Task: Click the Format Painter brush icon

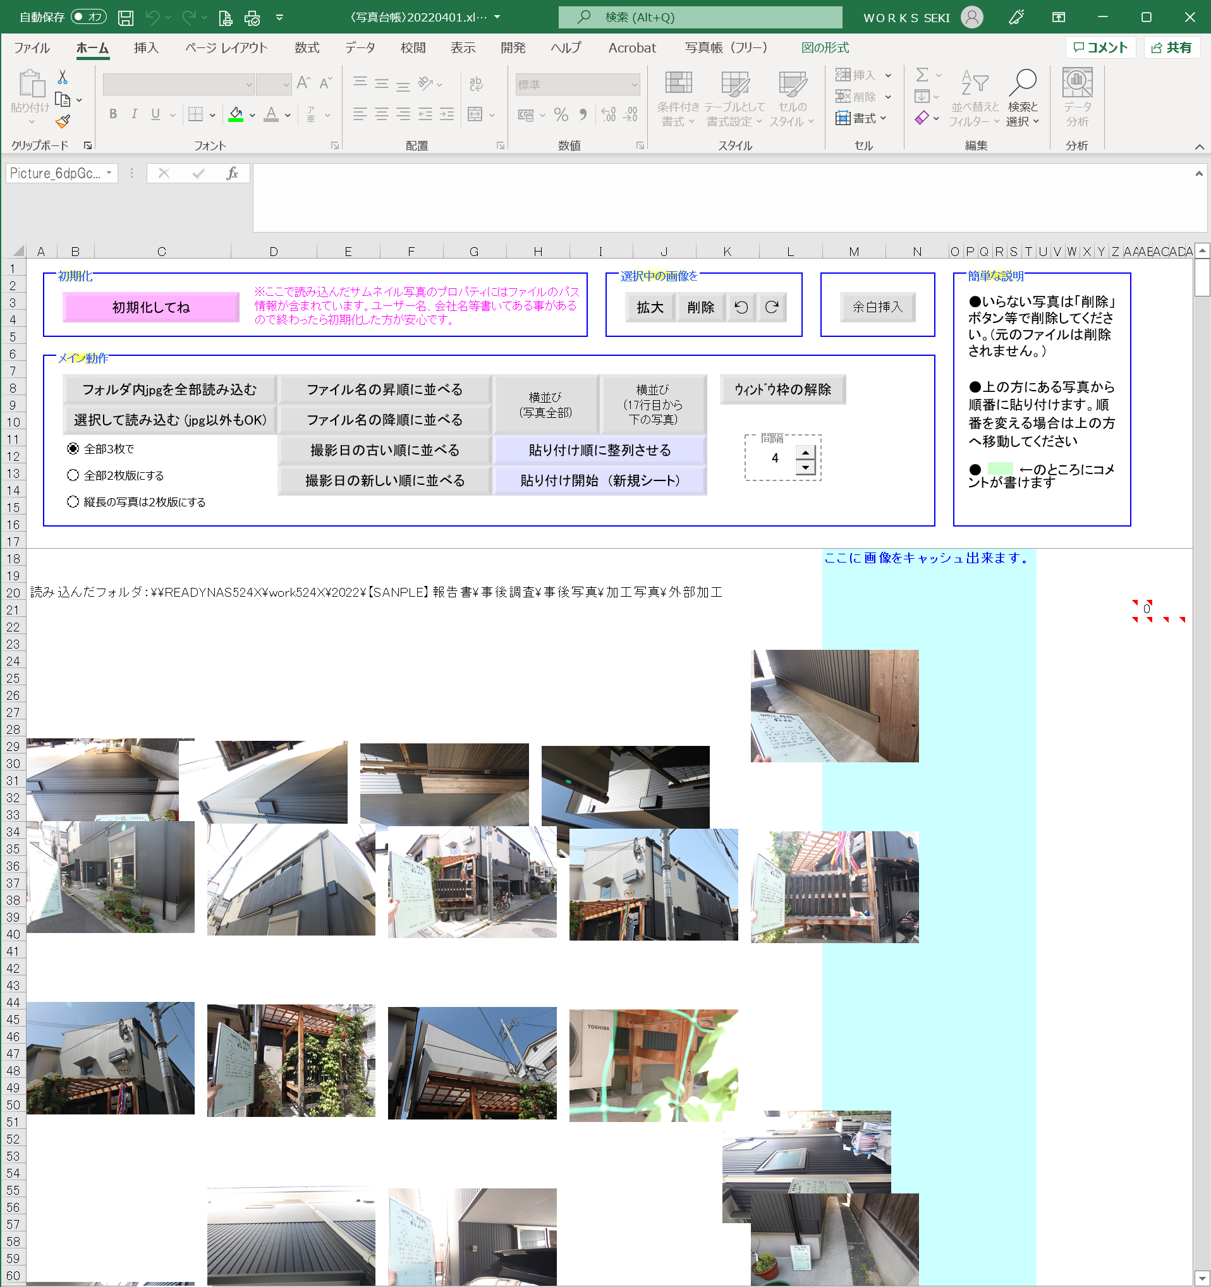Action: click(x=63, y=121)
